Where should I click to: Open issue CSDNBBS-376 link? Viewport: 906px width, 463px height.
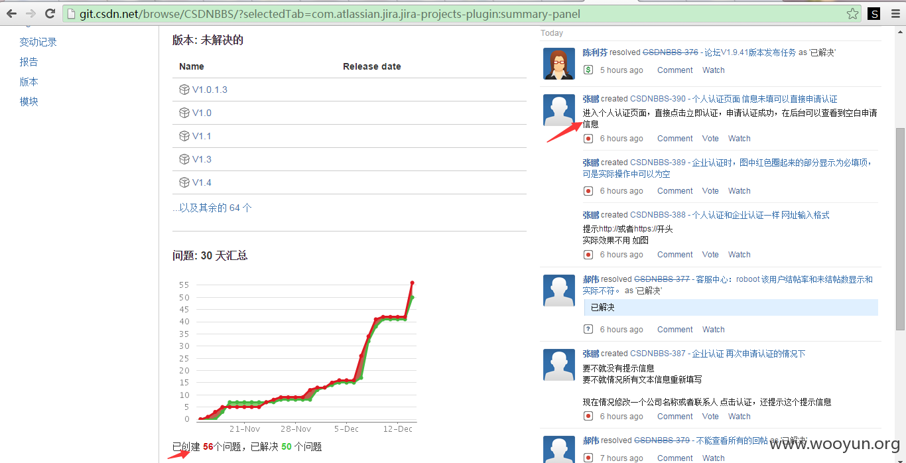670,52
